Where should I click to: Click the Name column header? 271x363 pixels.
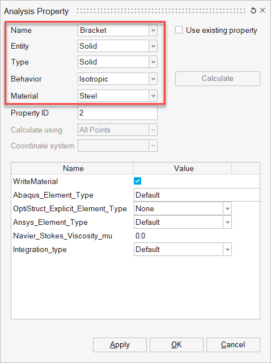click(x=73, y=168)
